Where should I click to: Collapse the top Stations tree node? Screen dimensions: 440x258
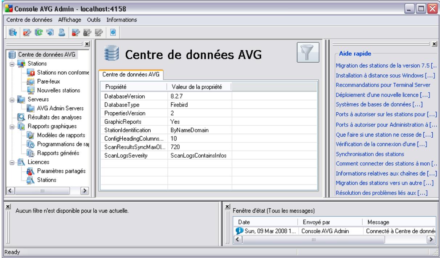pyautogui.click(x=12, y=64)
